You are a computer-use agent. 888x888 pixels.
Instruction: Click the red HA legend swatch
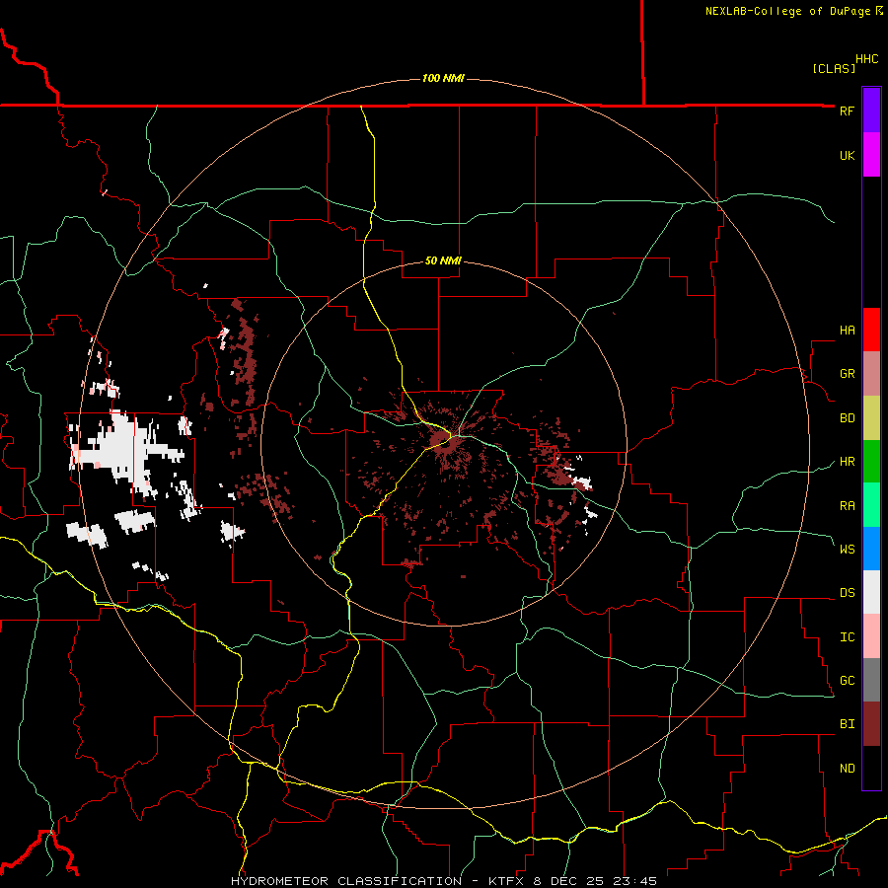[871, 330]
